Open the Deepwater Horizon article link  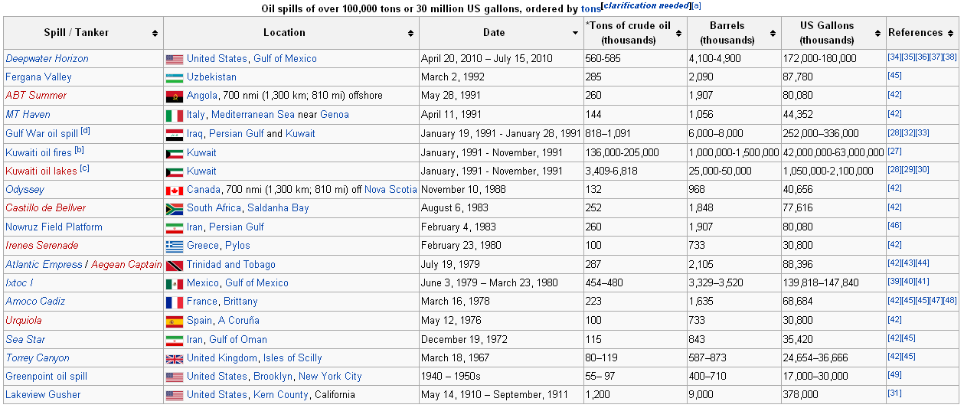[47, 59]
